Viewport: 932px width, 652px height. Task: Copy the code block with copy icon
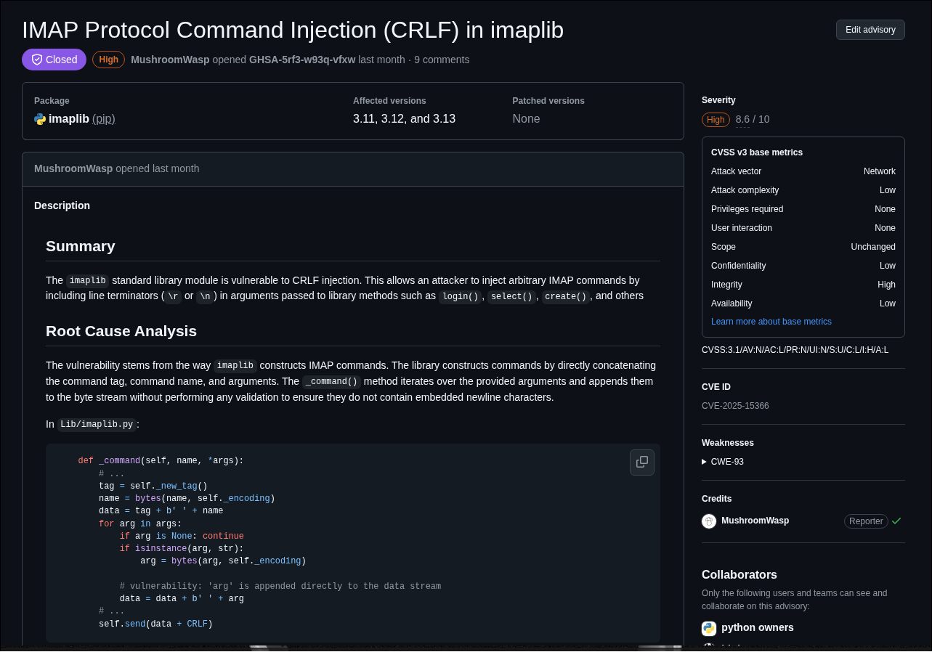point(642,462)
